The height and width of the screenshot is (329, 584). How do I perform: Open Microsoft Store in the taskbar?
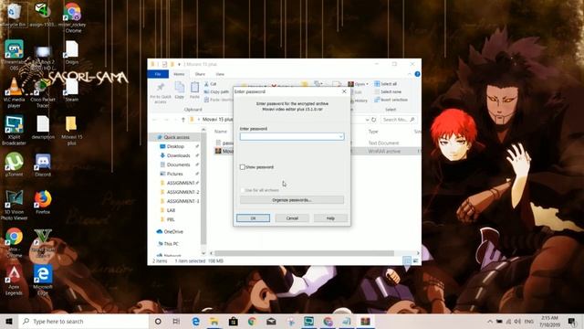[234, 321]
